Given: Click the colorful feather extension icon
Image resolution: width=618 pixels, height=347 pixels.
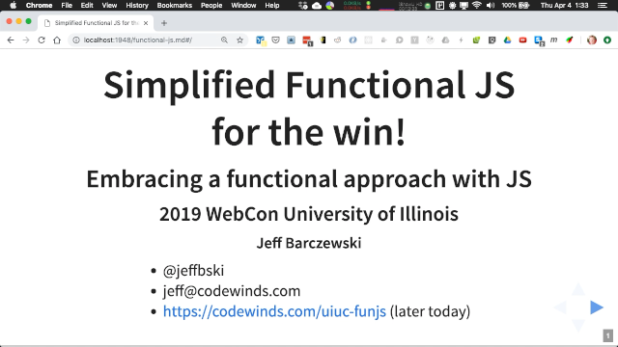Looking at the screenshot, I should [x=569, y=40].
